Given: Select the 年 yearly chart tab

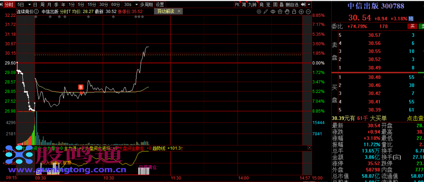Looking at the screenshot, I should click(x=63, y=4).
